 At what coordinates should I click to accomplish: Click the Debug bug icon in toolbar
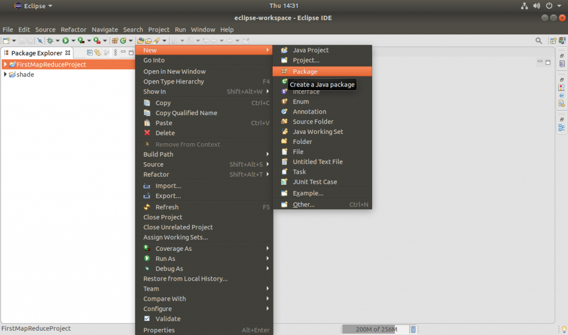tap(50, 40)
